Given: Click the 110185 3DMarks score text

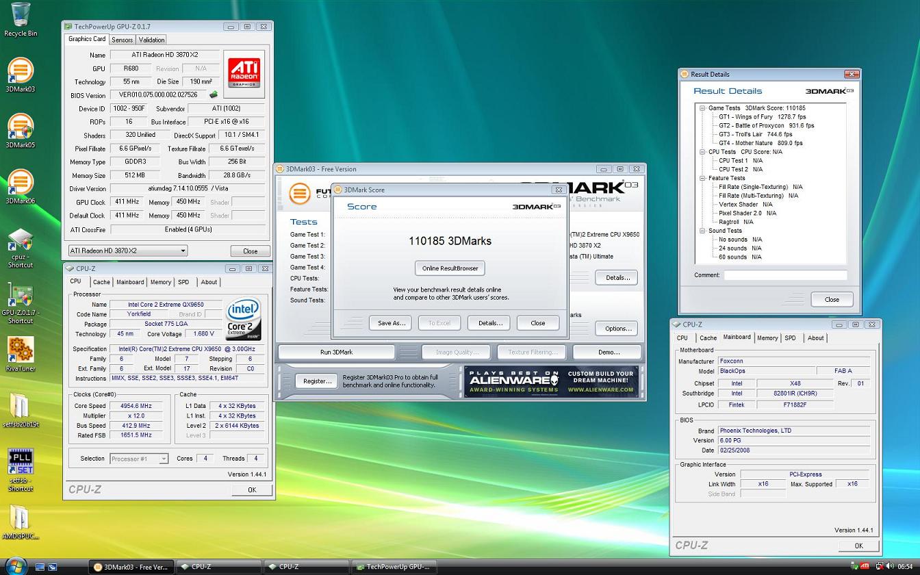Looking at the screenshot, I should 450,241.
